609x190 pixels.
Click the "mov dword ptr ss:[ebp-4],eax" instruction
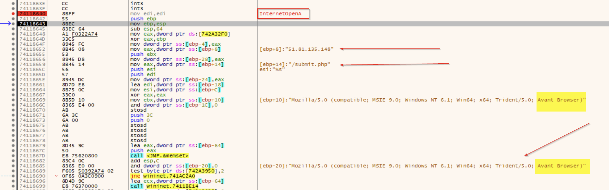tap(176, 44)
